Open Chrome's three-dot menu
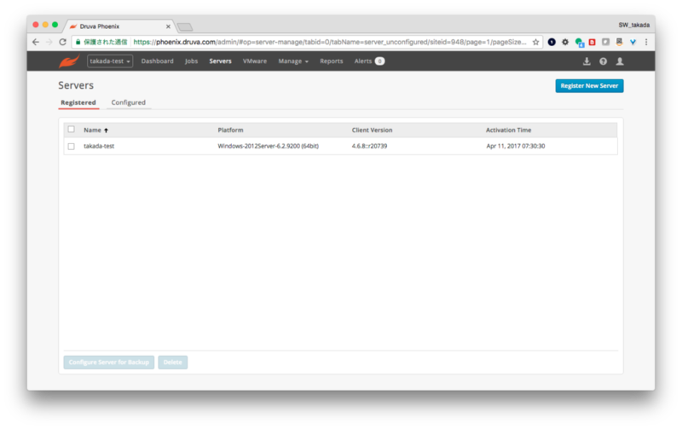This screenshot has height=429, width=682. tap(646, 42)
